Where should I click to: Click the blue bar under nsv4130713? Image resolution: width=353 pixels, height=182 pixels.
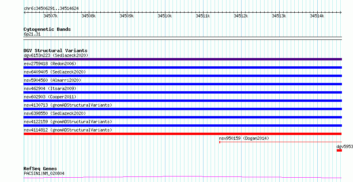point(182,109)
